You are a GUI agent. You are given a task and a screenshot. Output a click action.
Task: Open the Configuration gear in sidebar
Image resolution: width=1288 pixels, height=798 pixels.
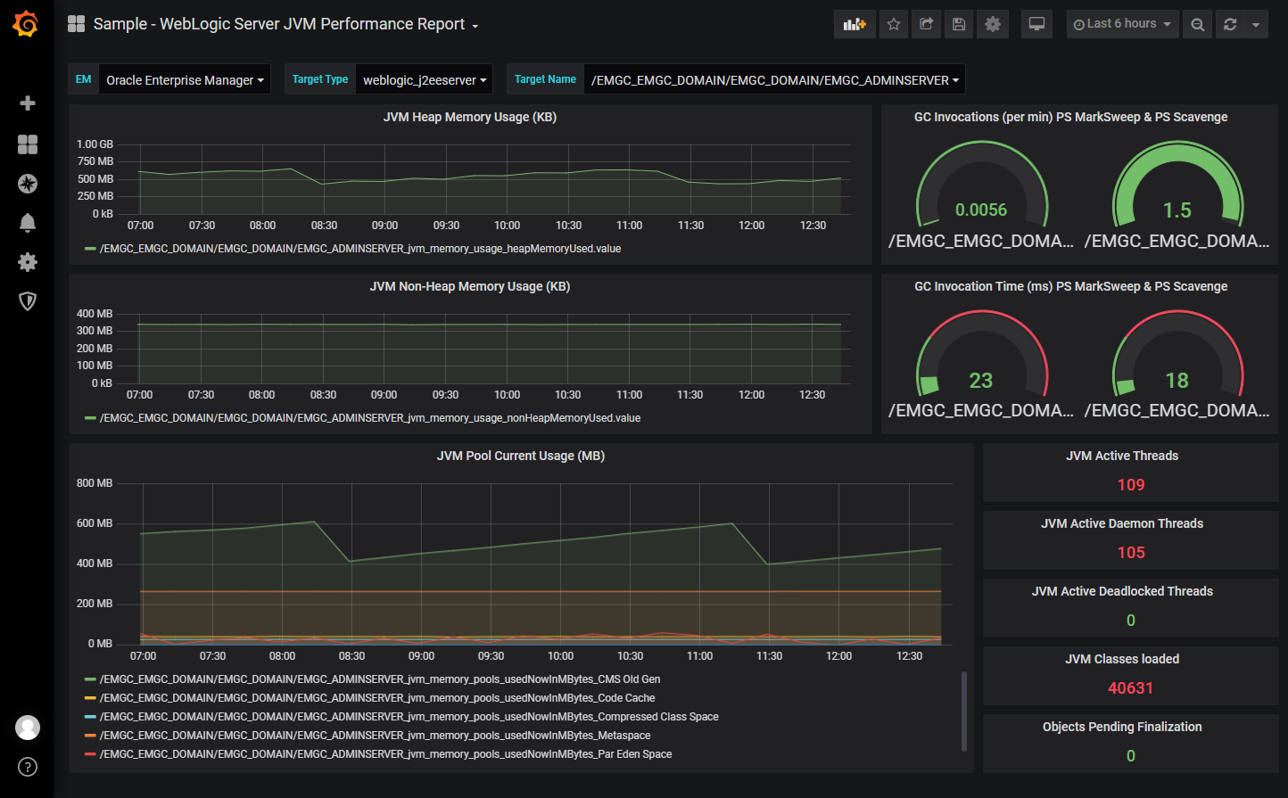click(28, 262)
